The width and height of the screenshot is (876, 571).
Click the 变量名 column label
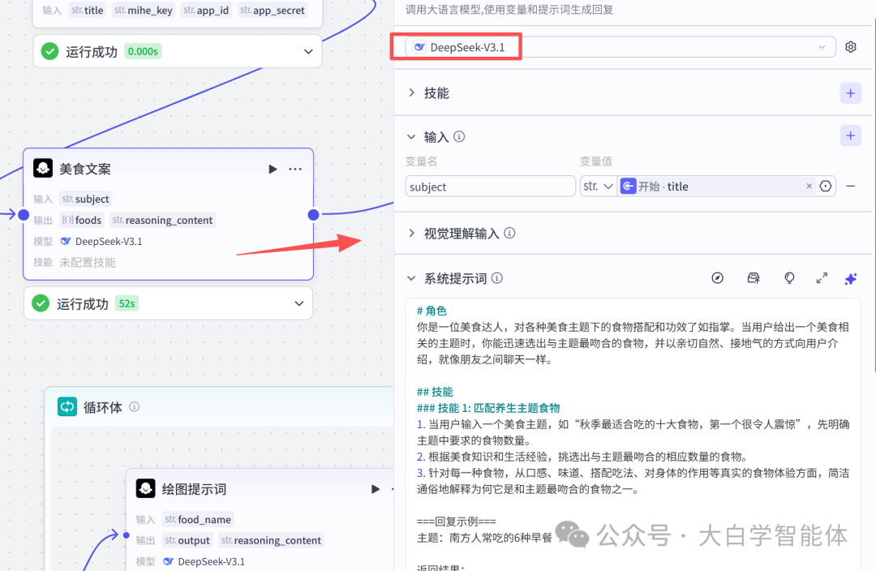point(421,161)
